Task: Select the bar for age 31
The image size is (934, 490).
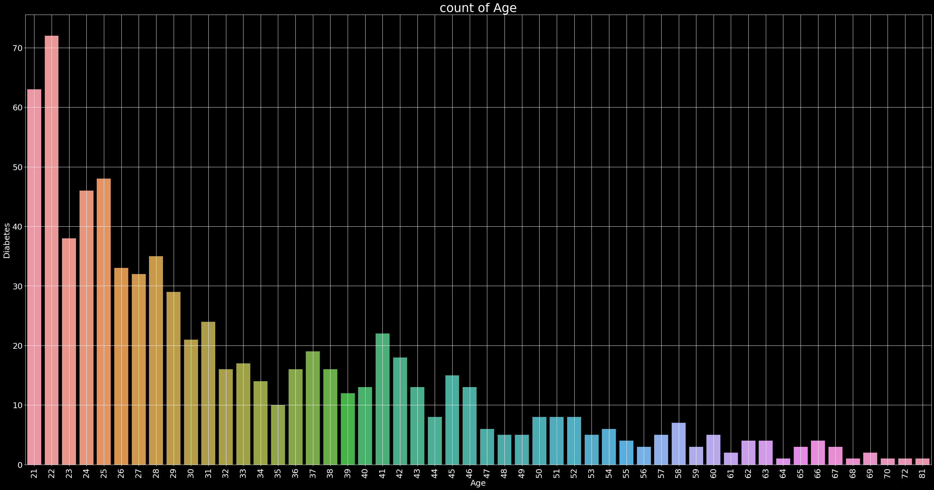Action: coord(208,393)
